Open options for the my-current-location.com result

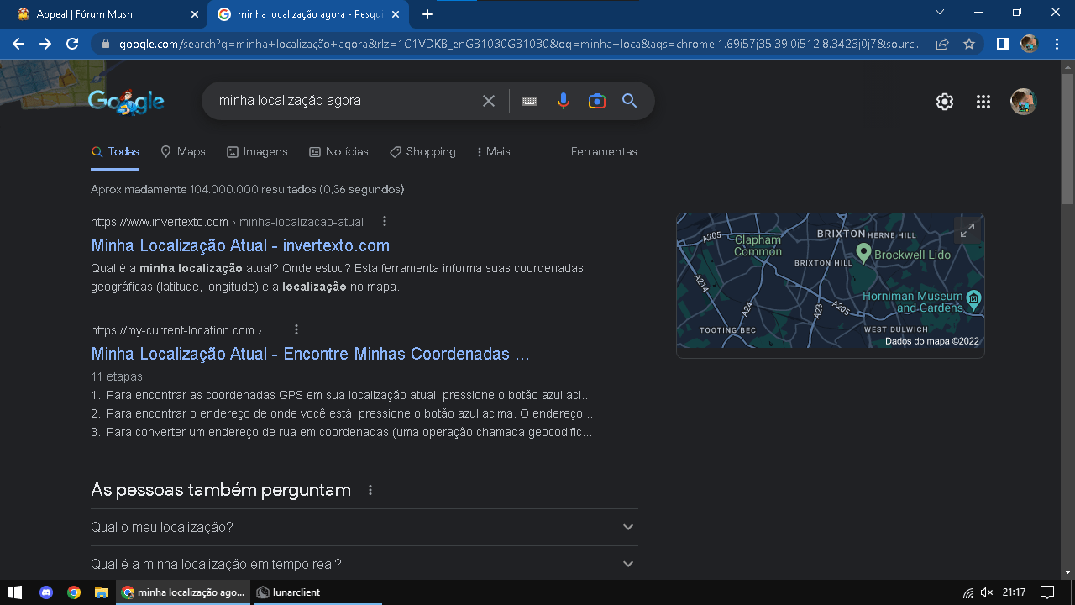tap(296, 330)
